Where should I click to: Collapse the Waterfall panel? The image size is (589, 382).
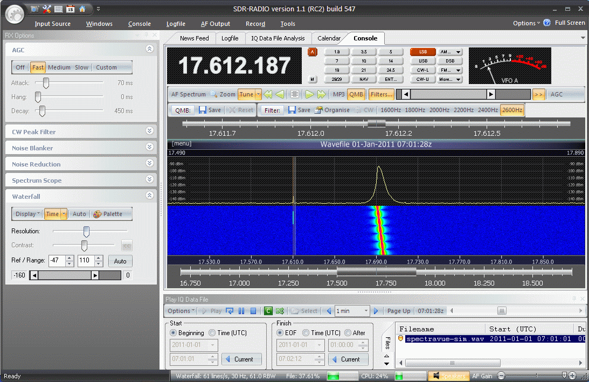(x=149, y=196)
